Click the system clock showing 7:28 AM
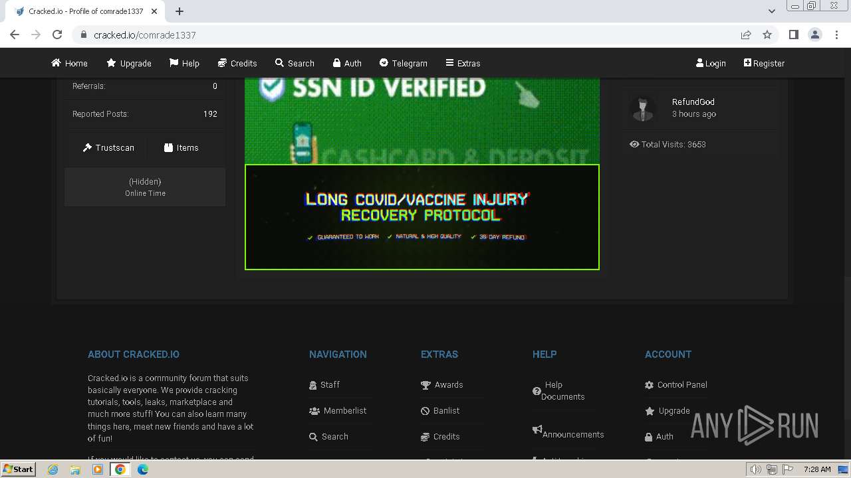The height and width of the screenshot is (478, 851). click(817, 469)
